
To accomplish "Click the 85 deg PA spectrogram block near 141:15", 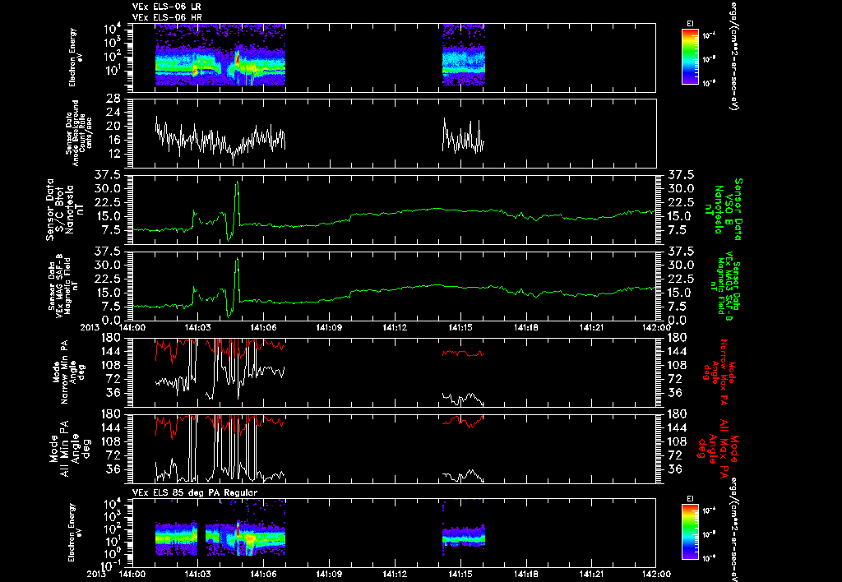I will [x=464, y=535].
